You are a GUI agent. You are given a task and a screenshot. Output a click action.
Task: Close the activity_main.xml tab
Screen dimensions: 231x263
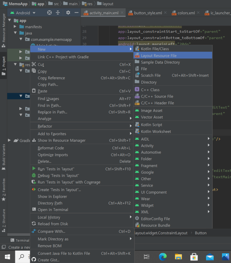coord(122,13)
